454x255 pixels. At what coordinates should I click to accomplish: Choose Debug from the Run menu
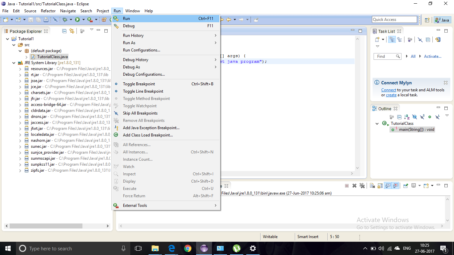[166, 26]
